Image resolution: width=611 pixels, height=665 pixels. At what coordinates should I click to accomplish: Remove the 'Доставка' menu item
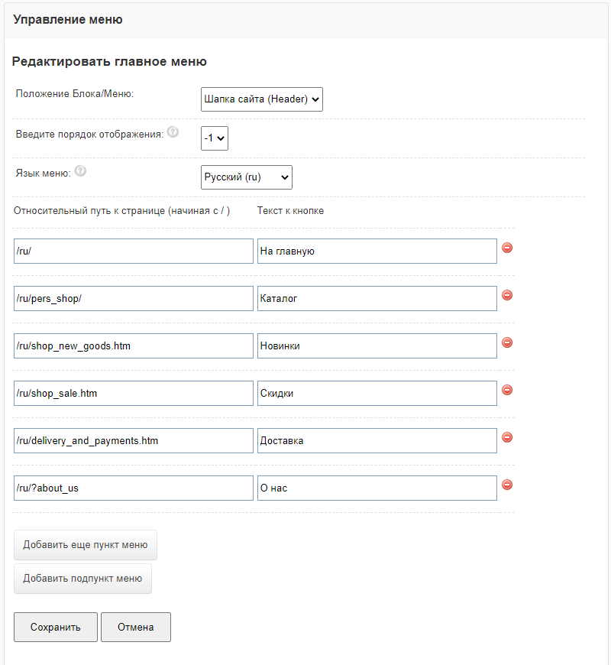click(506, 437)
